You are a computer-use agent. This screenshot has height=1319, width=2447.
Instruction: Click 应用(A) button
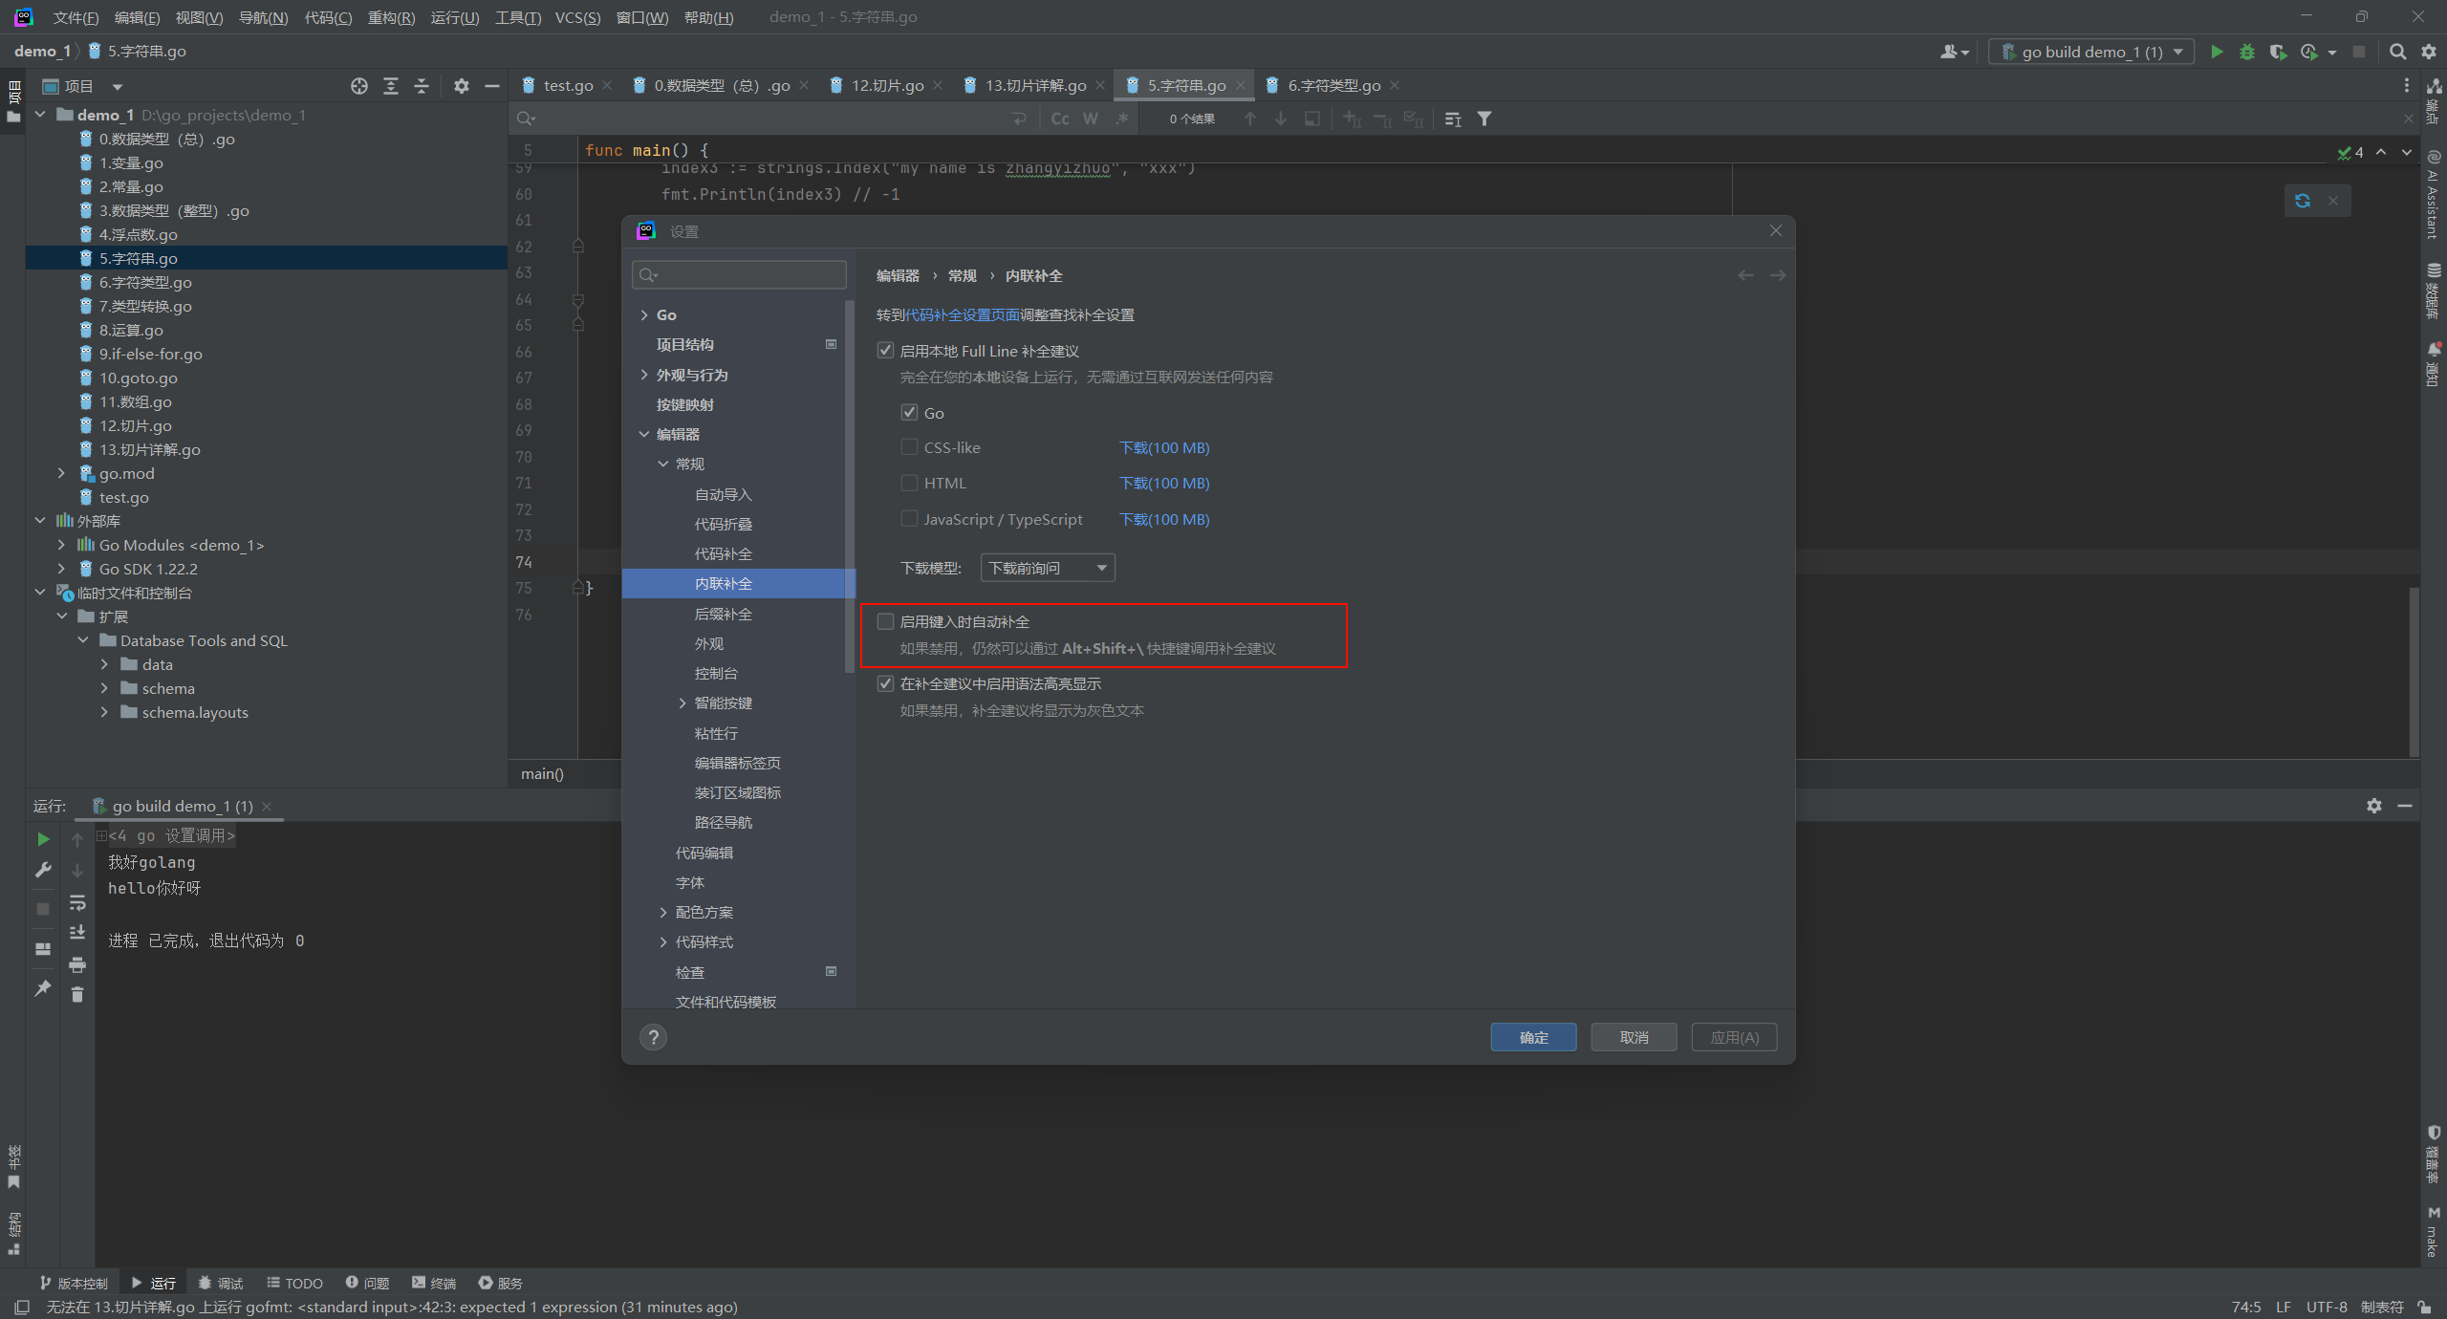tap(1734, 1037)
